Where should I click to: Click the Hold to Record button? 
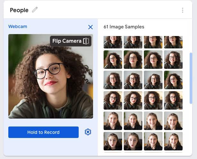click(43, 132)
